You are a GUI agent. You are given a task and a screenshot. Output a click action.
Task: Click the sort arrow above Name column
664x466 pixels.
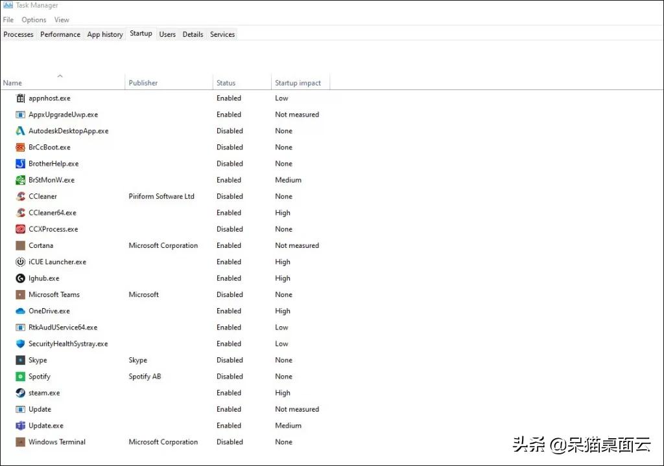point(60,76)
